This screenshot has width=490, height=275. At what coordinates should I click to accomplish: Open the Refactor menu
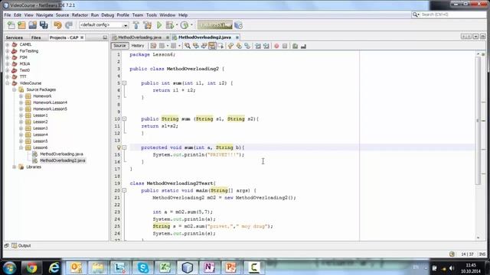pyautogui.click(x=80, y=15)
